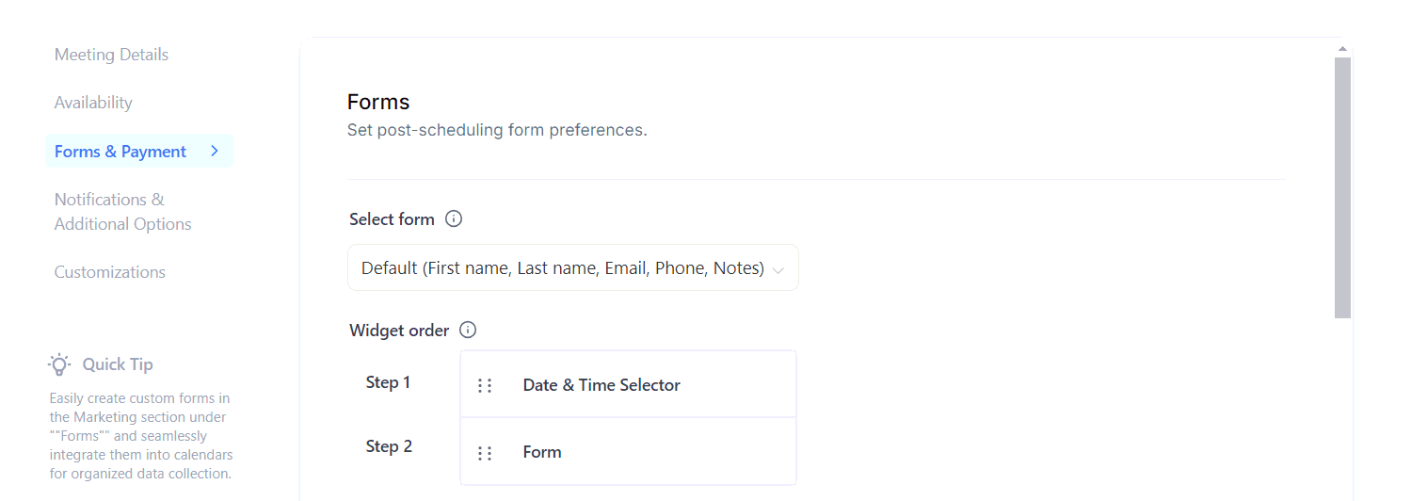Click the Step 1 label
The height and width of the screenshot is (501, 1427).
pos(388,382)
